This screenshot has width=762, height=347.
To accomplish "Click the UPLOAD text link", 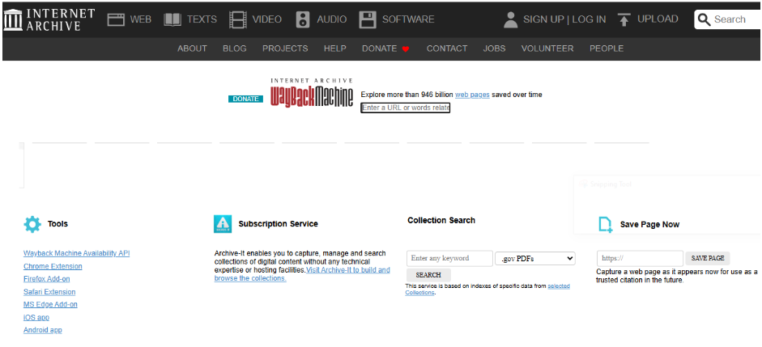I will pos(658,19).
